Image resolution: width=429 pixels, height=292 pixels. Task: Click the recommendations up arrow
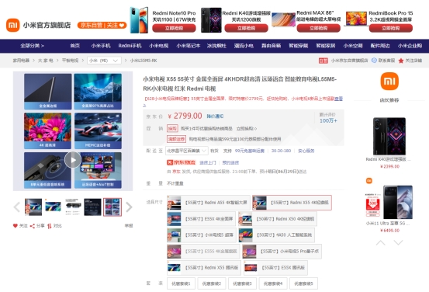coord(381,243)
